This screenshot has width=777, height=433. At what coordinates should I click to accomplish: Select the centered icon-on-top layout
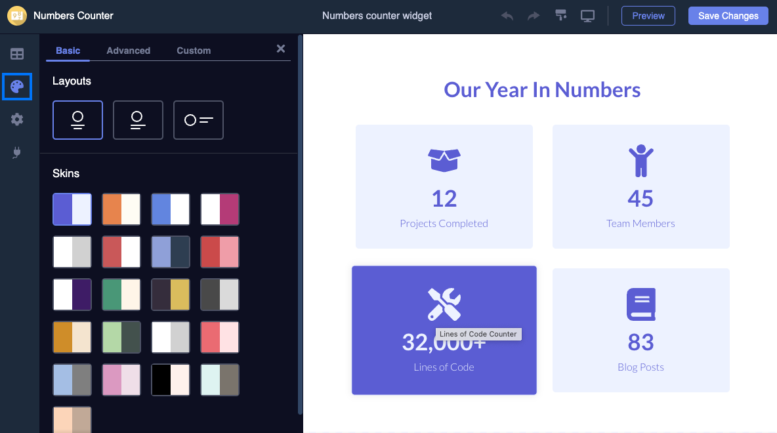point(78,120)
